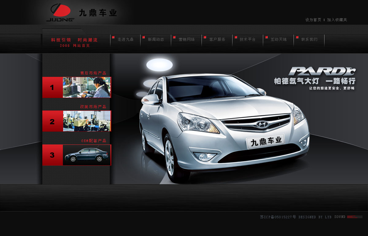Click the red number 3 block
This screenshot has width=368, height=236.
tap(52, 155)
